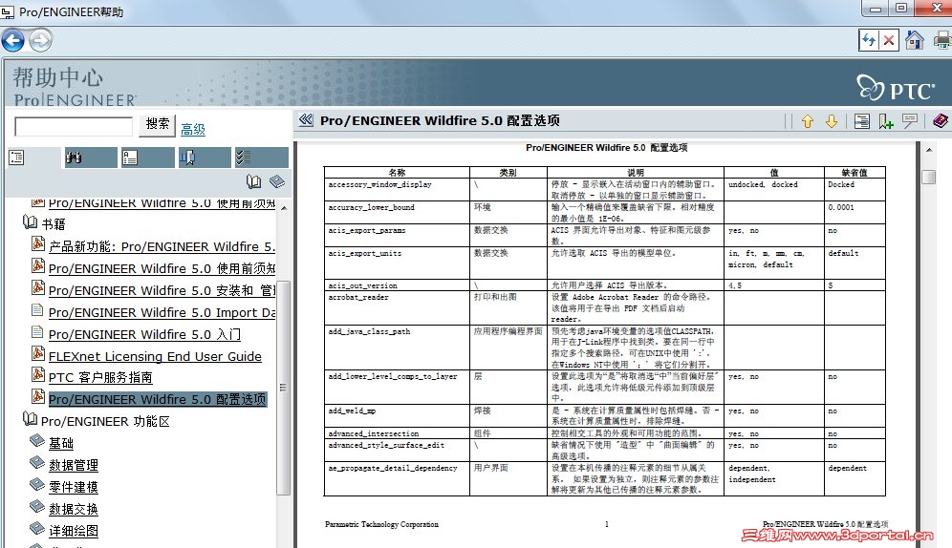
Task: Switch to the checklist tab
Action: click(261, 158)
